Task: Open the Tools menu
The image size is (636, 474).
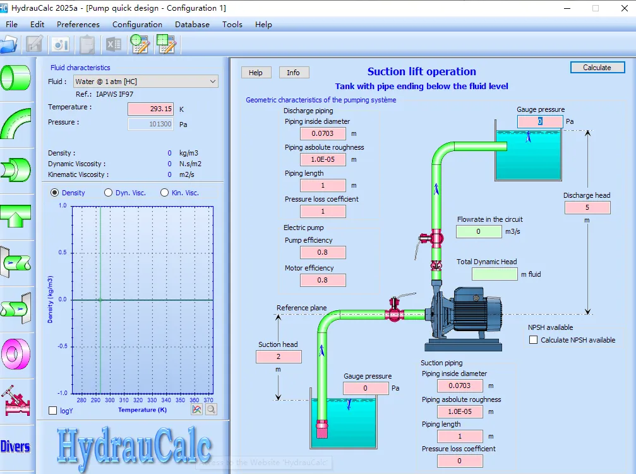Action: coord(232,25)
